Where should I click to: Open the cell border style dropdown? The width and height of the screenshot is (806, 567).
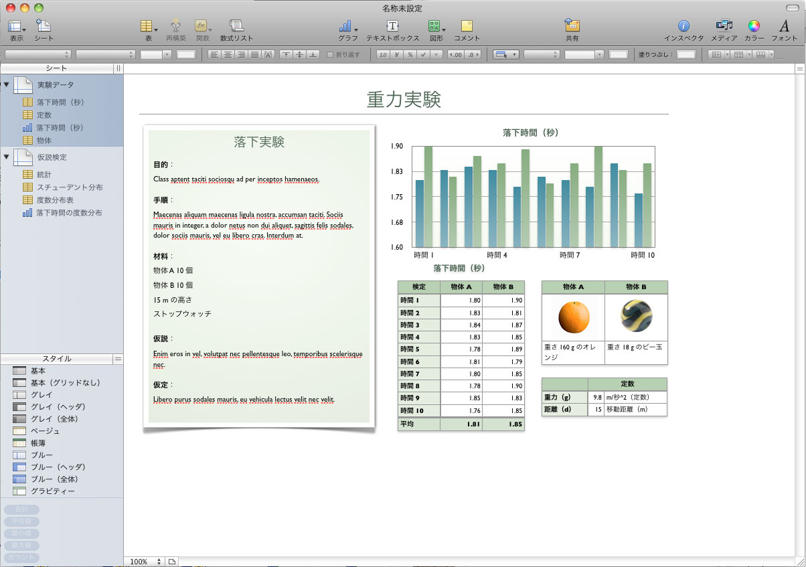pyautogui.click(x=505, y=54)
